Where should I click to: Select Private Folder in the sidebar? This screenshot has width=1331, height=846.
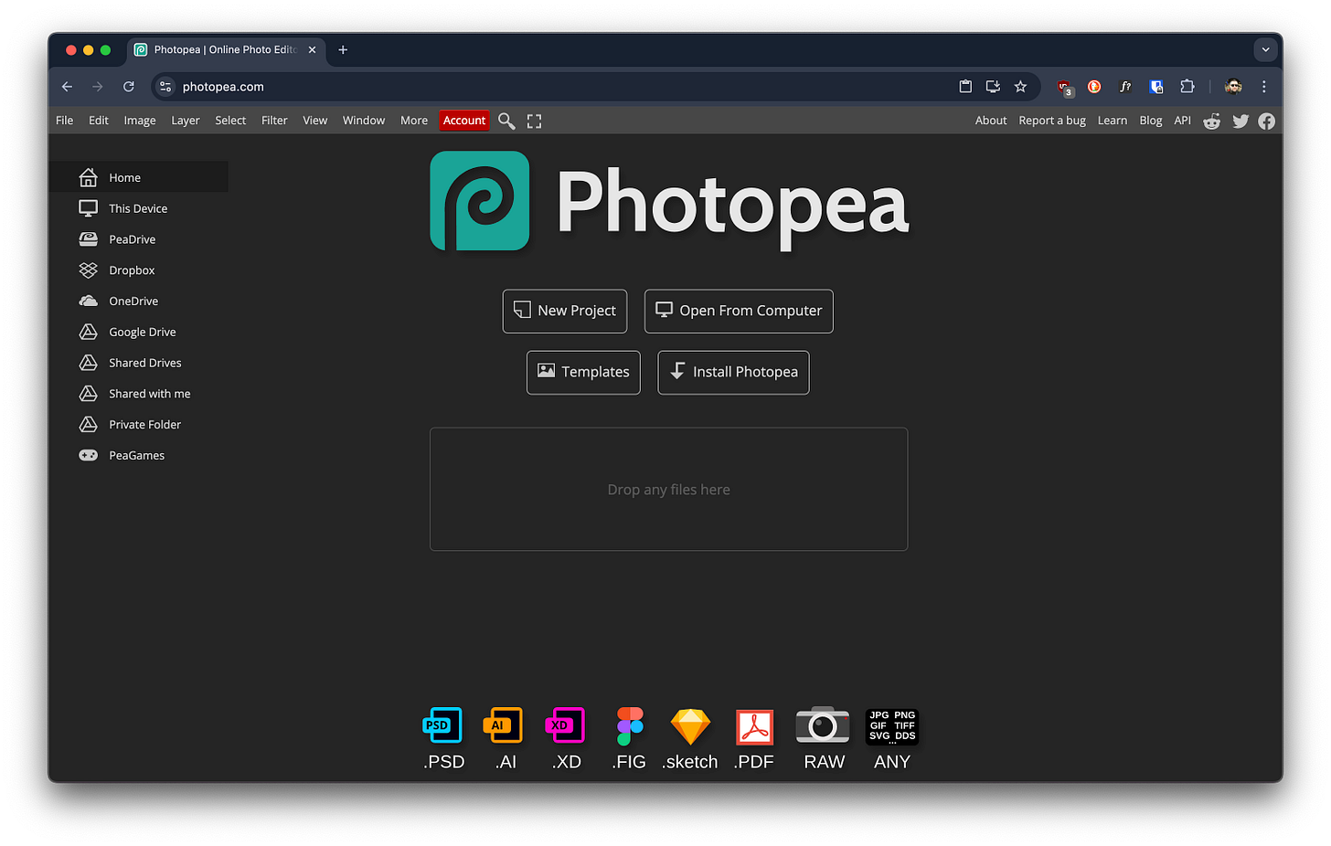pos(138,425)
